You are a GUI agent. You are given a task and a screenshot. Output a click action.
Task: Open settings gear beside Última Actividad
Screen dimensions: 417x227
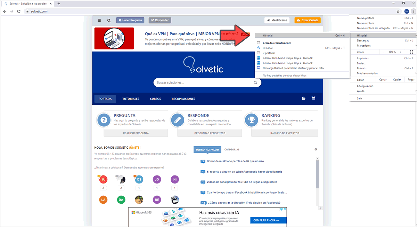tap(316, 149)
